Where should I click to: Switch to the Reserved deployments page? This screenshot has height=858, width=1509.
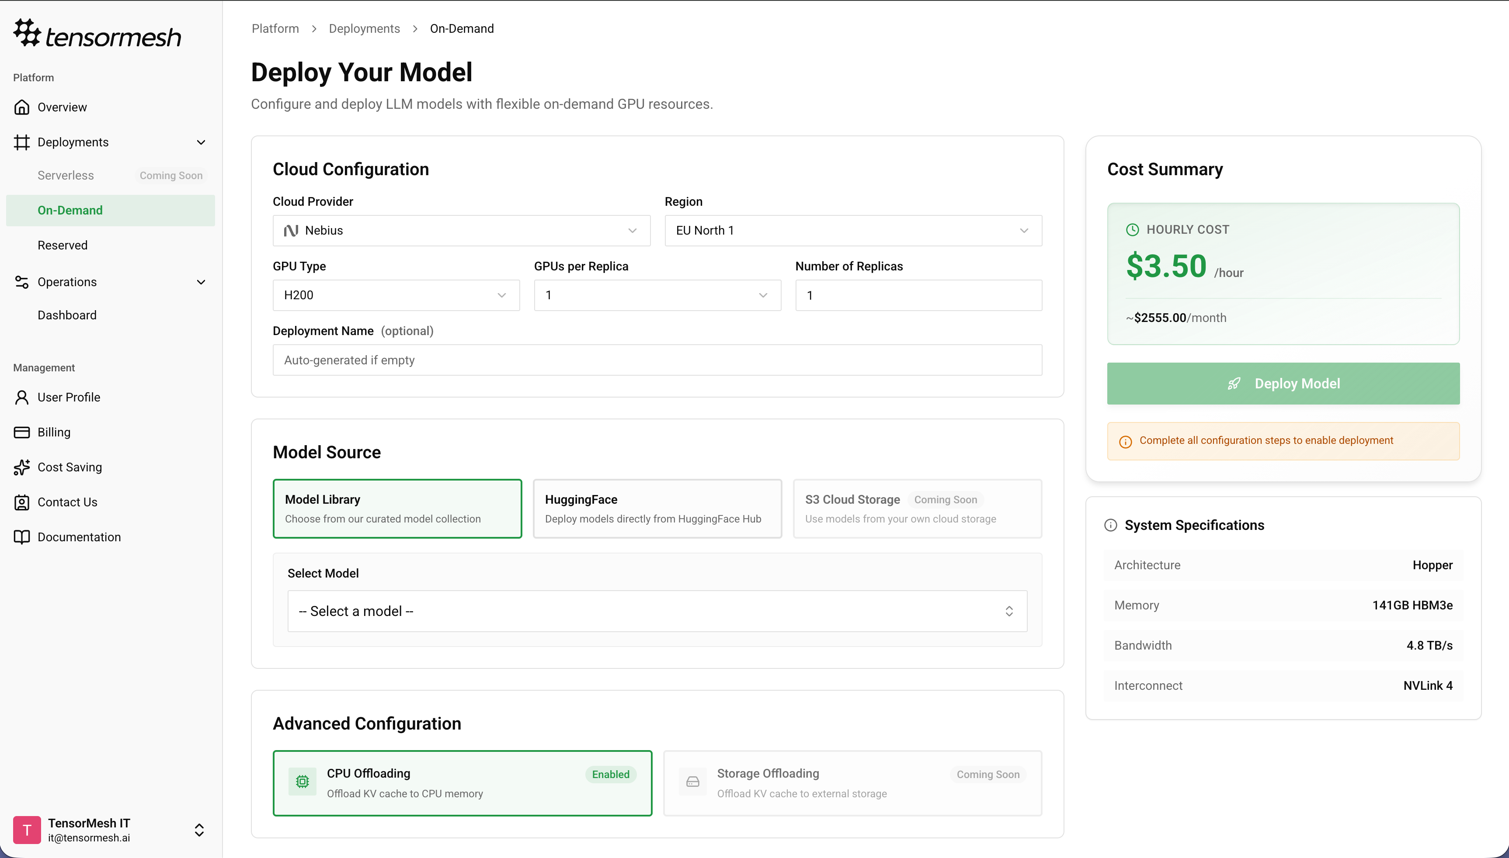point(62,245)
